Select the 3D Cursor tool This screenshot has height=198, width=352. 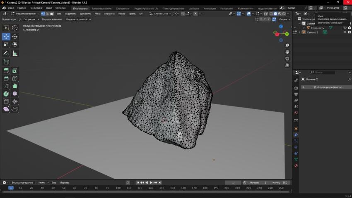pyautogui.click(x=15, y=28)
